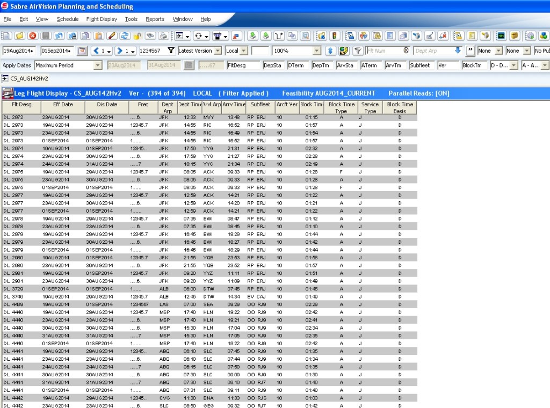The image size is (550, 408).
Task: Open the Flight Display menu
Action: [x=102, y=19]
